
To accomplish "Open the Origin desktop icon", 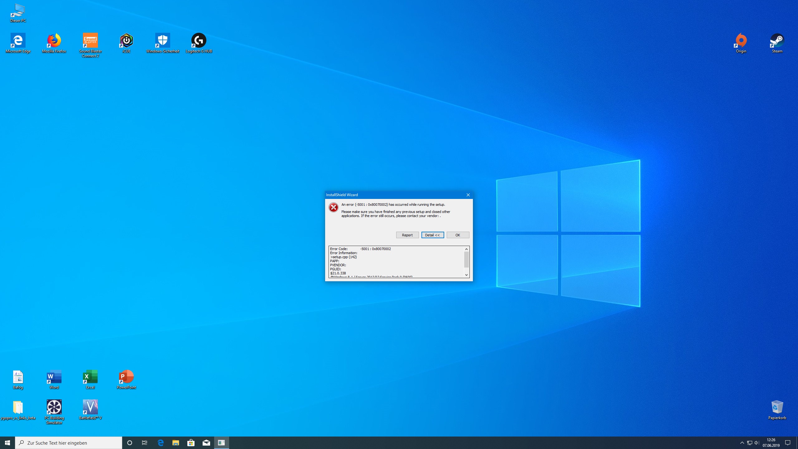I will [x=741, y=41].
